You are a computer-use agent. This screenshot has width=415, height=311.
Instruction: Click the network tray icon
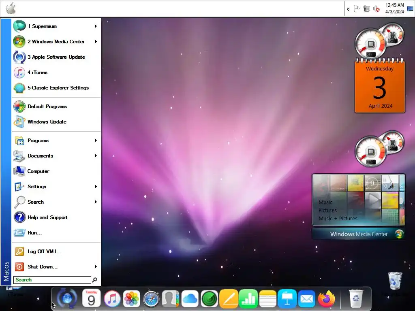coord(366,9)
